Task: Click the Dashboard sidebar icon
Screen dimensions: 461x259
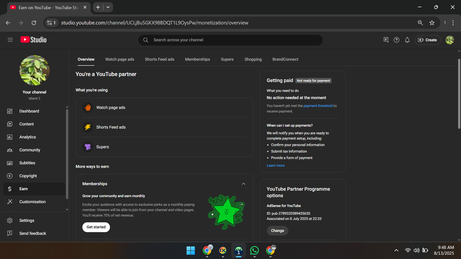Action: pyautogui.click(x=10, y=111)
